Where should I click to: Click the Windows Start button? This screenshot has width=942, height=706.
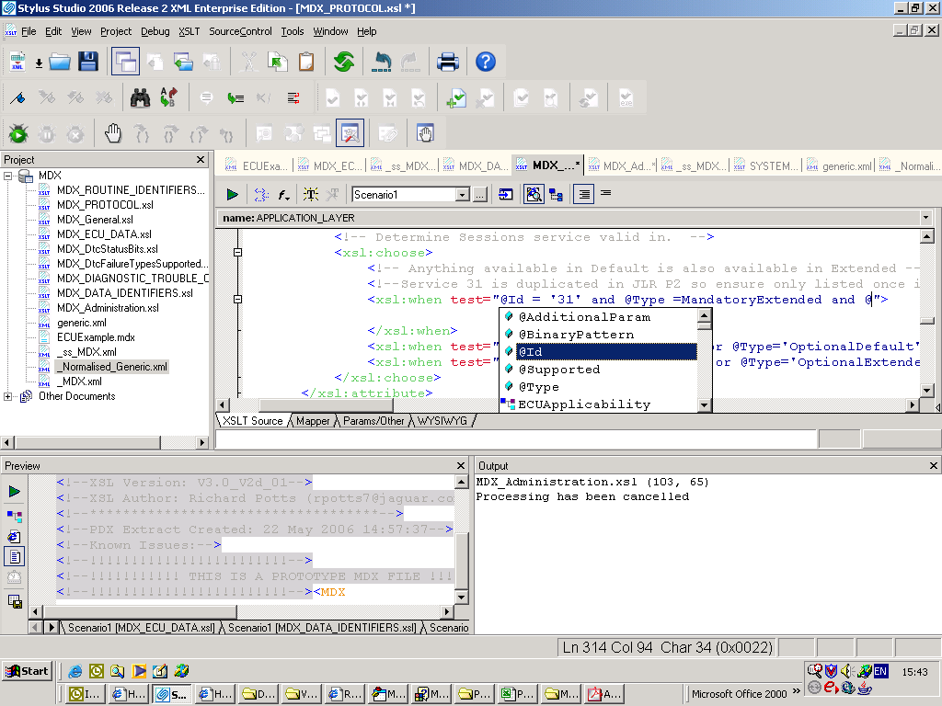(x=27, y=671)
